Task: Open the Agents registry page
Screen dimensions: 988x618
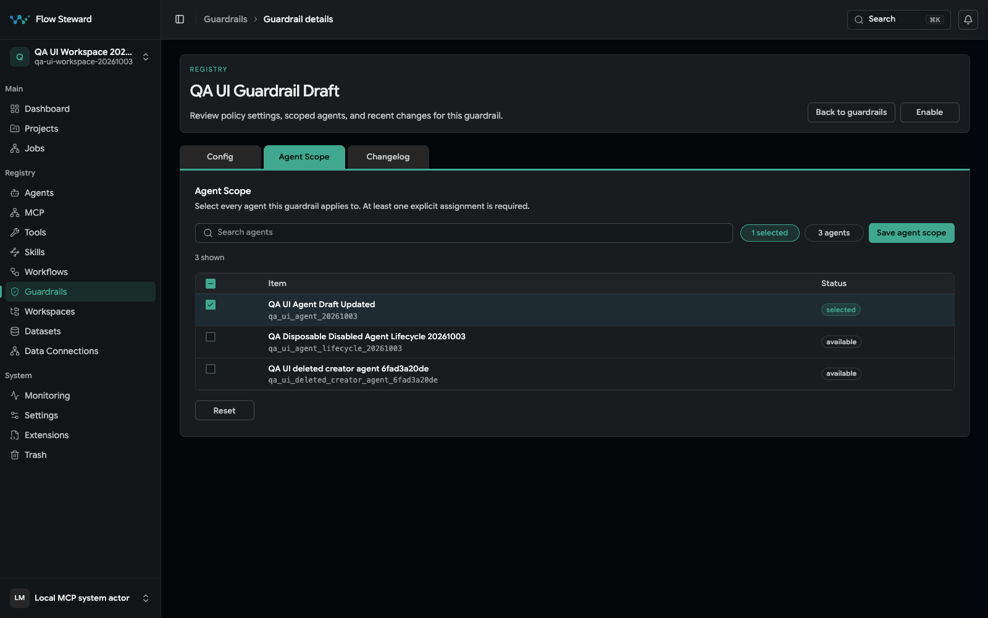Action: (x=80, y=193)
